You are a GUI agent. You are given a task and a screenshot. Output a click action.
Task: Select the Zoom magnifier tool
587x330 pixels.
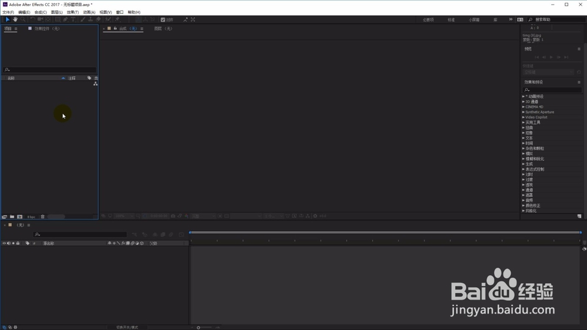coord(23,19)
